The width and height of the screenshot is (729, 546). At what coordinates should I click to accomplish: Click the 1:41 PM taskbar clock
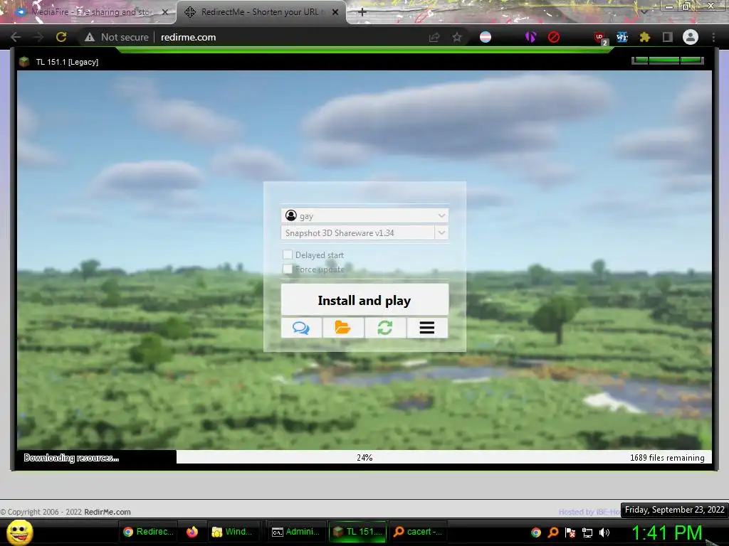click(666, 532)
